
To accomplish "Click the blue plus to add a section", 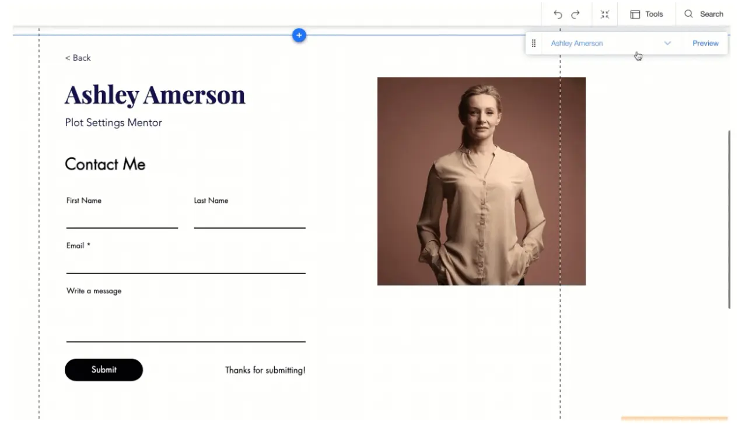I will (x=299, y=36).
